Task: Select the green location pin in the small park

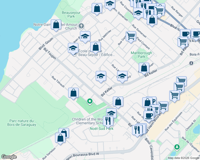Action: (x=90, y=102)
